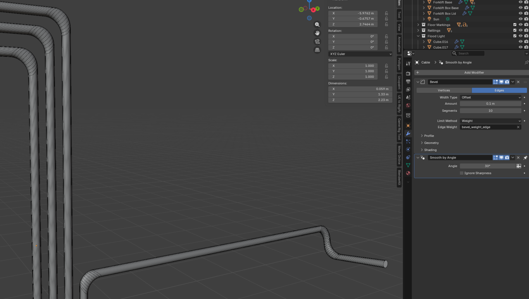Open the Ucupaint sidebar tab

(x=399, y=82)
